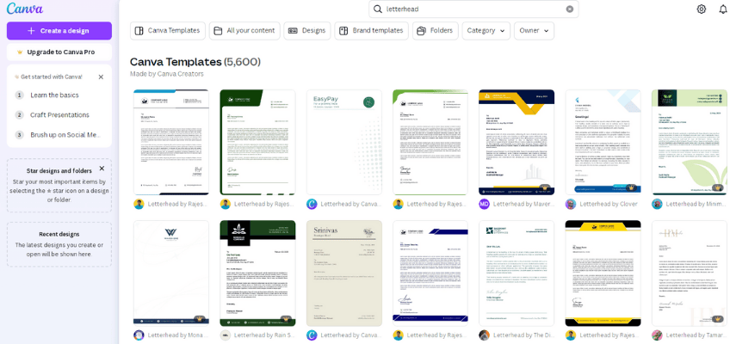
Task: Clear the letterhead search text
Action: 569,9
